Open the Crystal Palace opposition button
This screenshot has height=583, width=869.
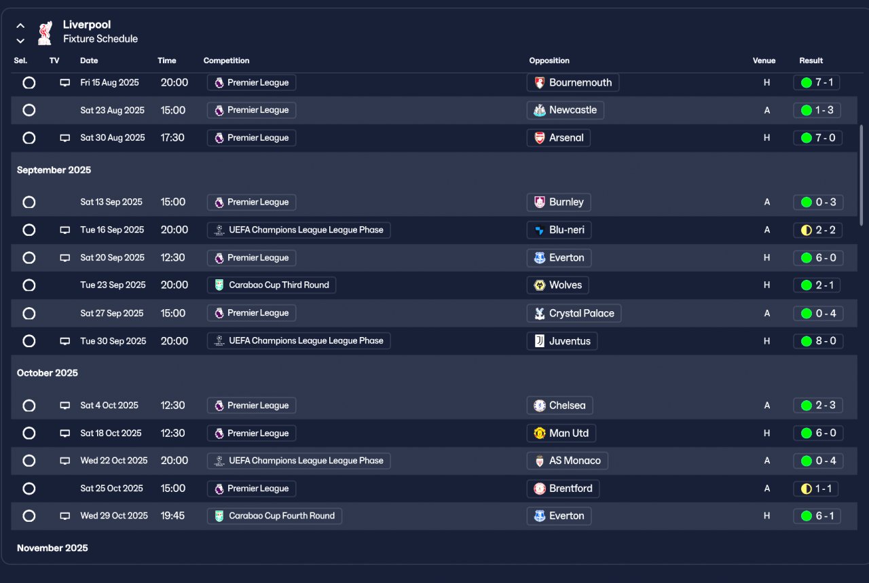(574, 313)
